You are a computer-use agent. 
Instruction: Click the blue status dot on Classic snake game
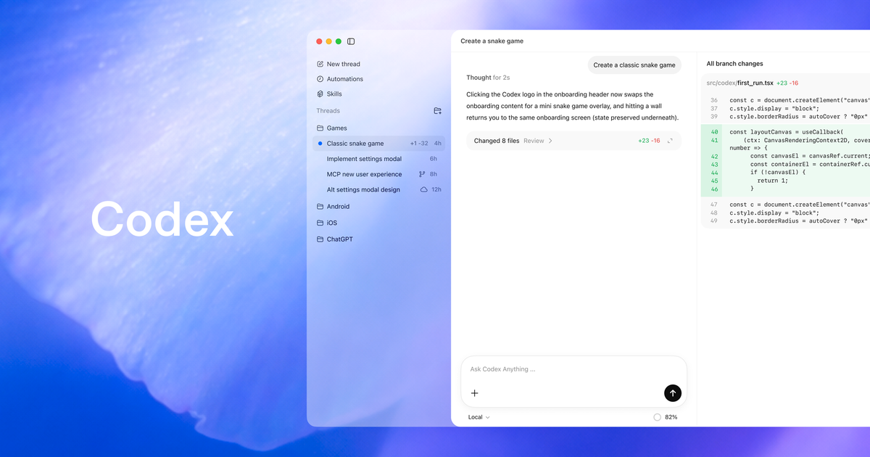point(320,143)
